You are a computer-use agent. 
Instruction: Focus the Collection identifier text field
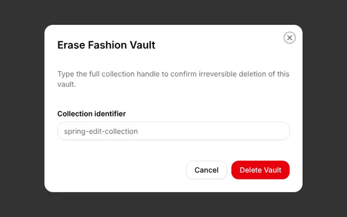[x=173, y=131]
